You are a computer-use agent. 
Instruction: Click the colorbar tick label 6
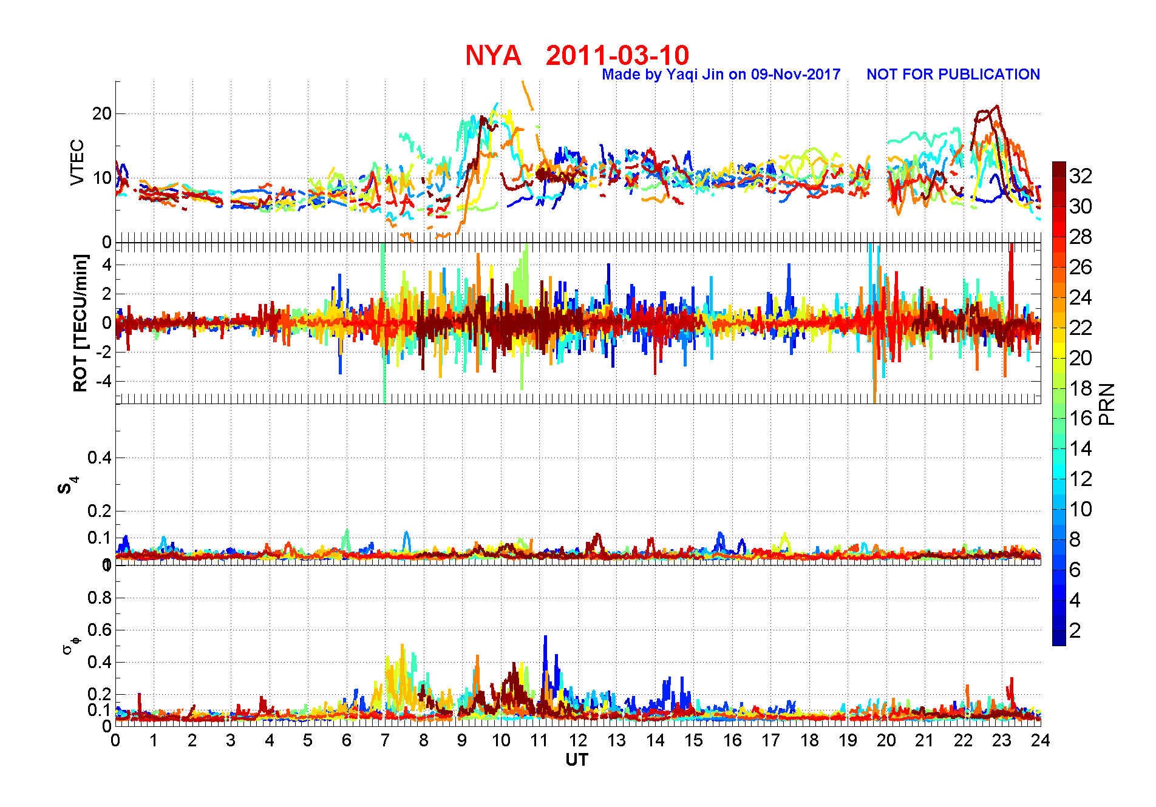1075,570
